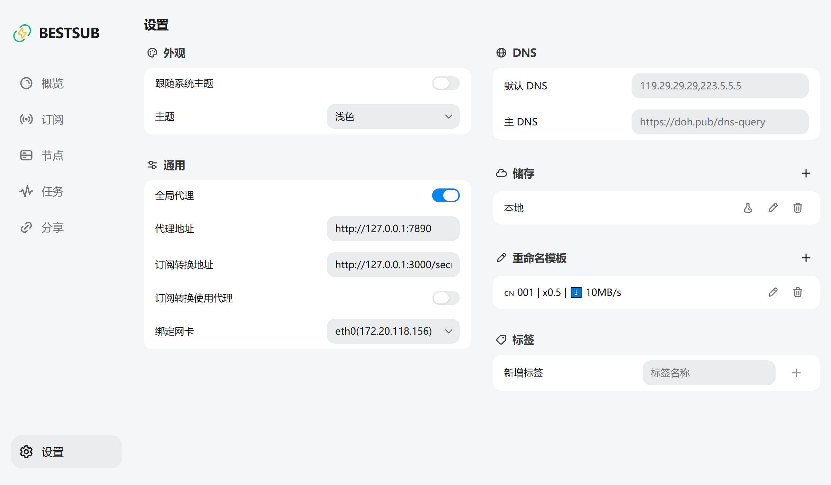Toggle 跟随系统主题 switch
Viewport: 831px width, 485px height.
(x=446, y=83)
